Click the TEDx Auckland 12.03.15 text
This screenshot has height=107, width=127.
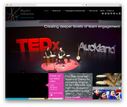[54, 87]
